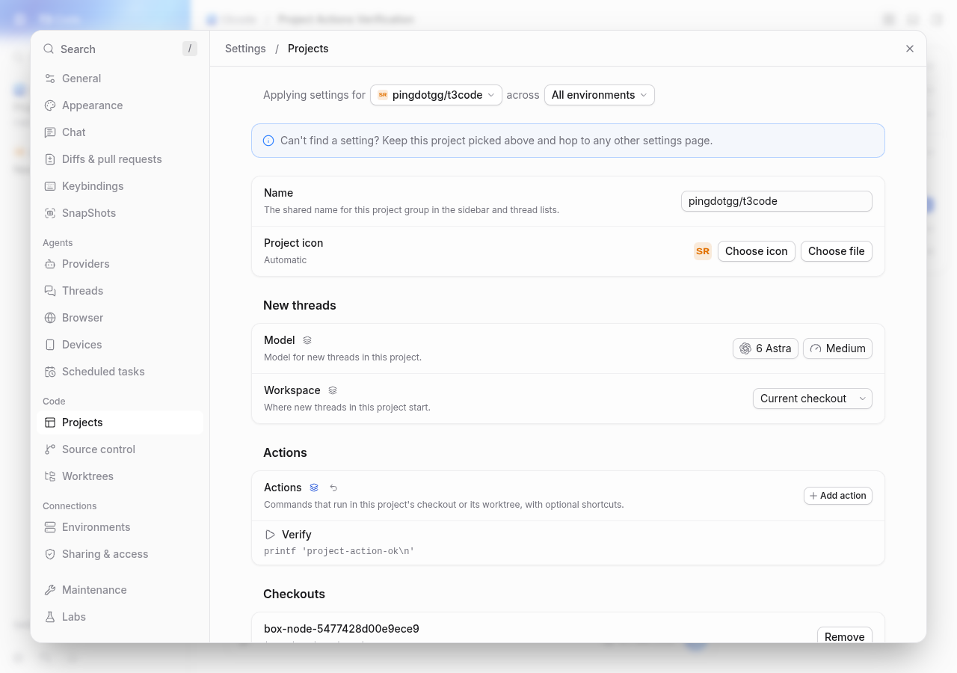957x673 pixels.
Task: Open Diffs & pull requests settings
Action: pos(120,159)
